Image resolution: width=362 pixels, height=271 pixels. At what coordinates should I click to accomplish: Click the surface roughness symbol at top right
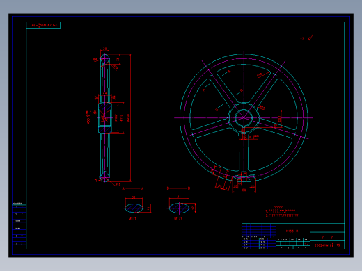point(310,38)
